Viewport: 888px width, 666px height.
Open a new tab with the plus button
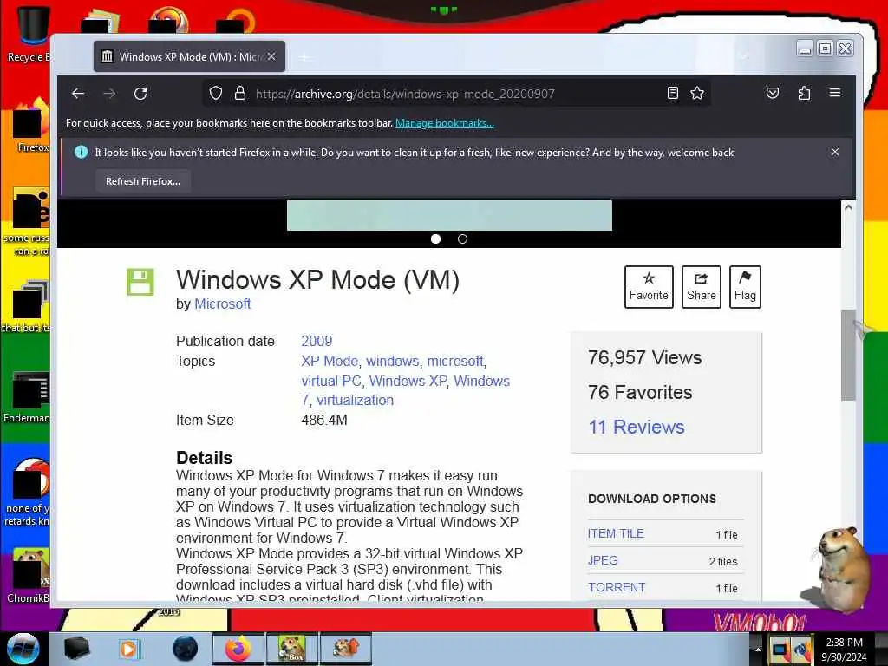tap(304, 57)
